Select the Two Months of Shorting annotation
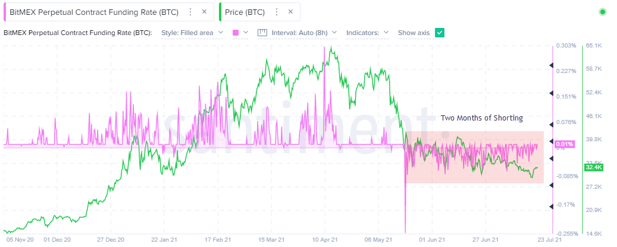This screenshot has height=247, width=617. [481, 118]
